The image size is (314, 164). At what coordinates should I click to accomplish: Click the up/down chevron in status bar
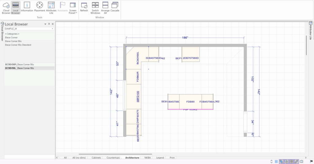click(x=272, y=162)
